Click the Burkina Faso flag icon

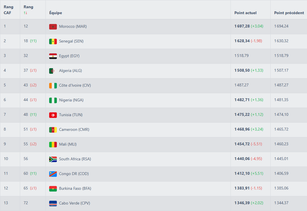(x=53, y=188)
